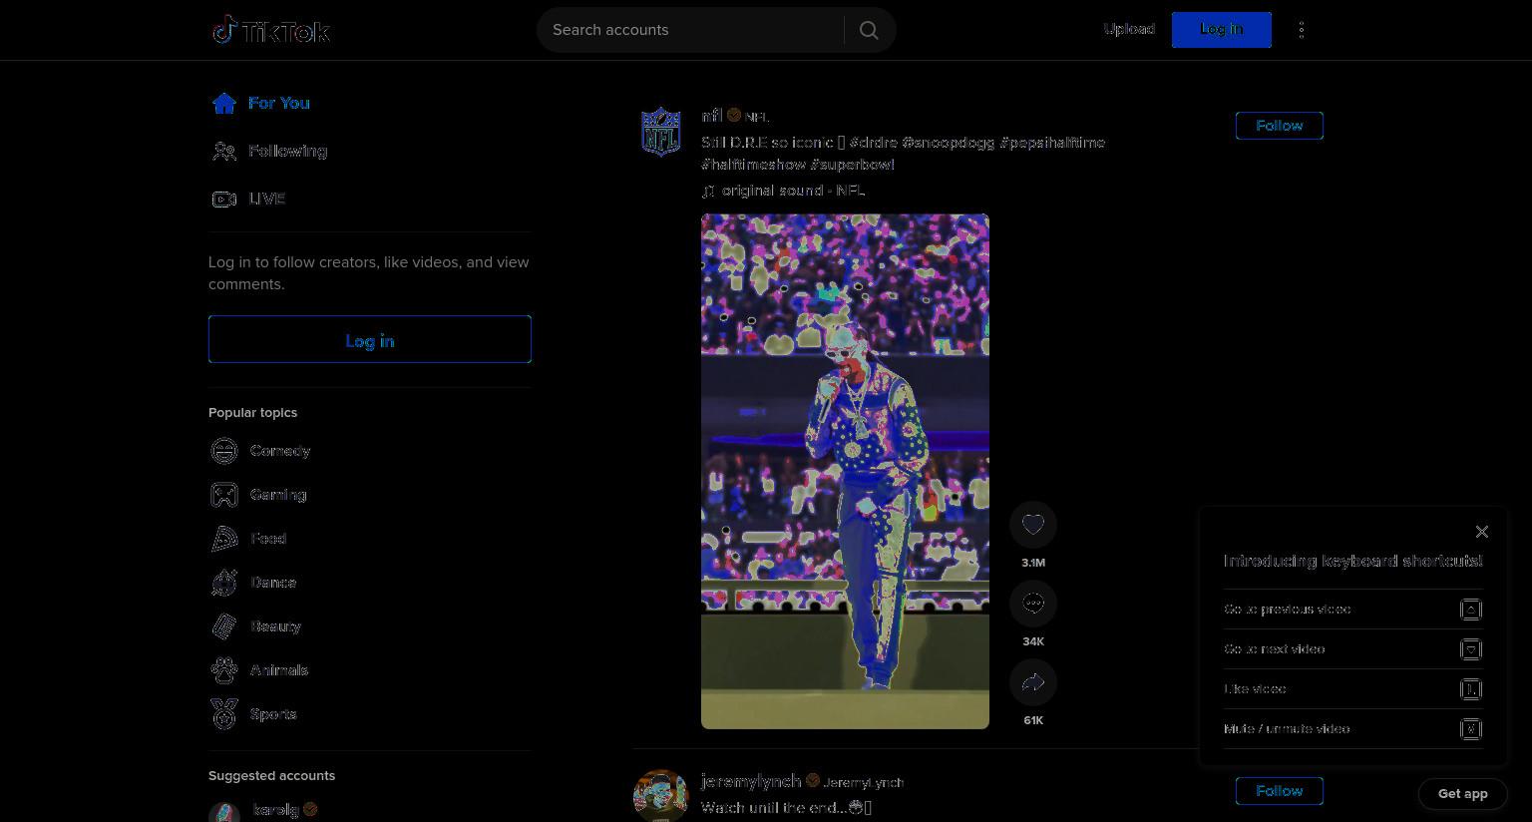
Task: Open the nfl username link
Action: (712, 116)
